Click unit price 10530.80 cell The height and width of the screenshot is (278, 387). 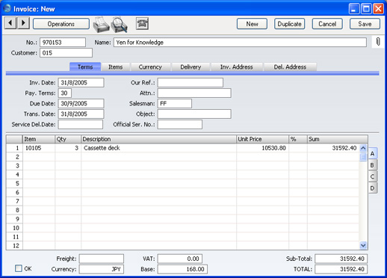pos(262,148)
